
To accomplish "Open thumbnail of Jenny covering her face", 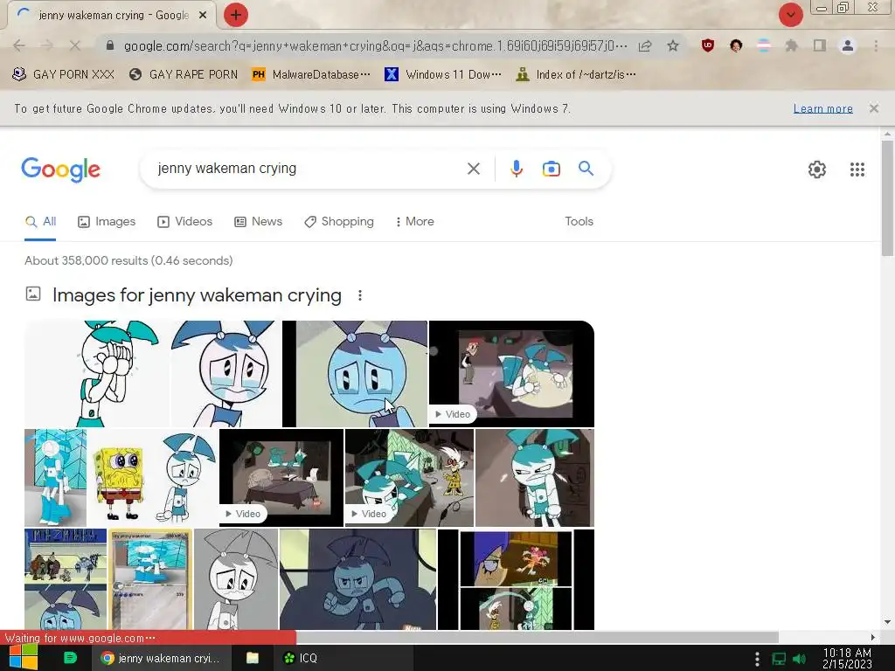I will (x=97, y=374).
